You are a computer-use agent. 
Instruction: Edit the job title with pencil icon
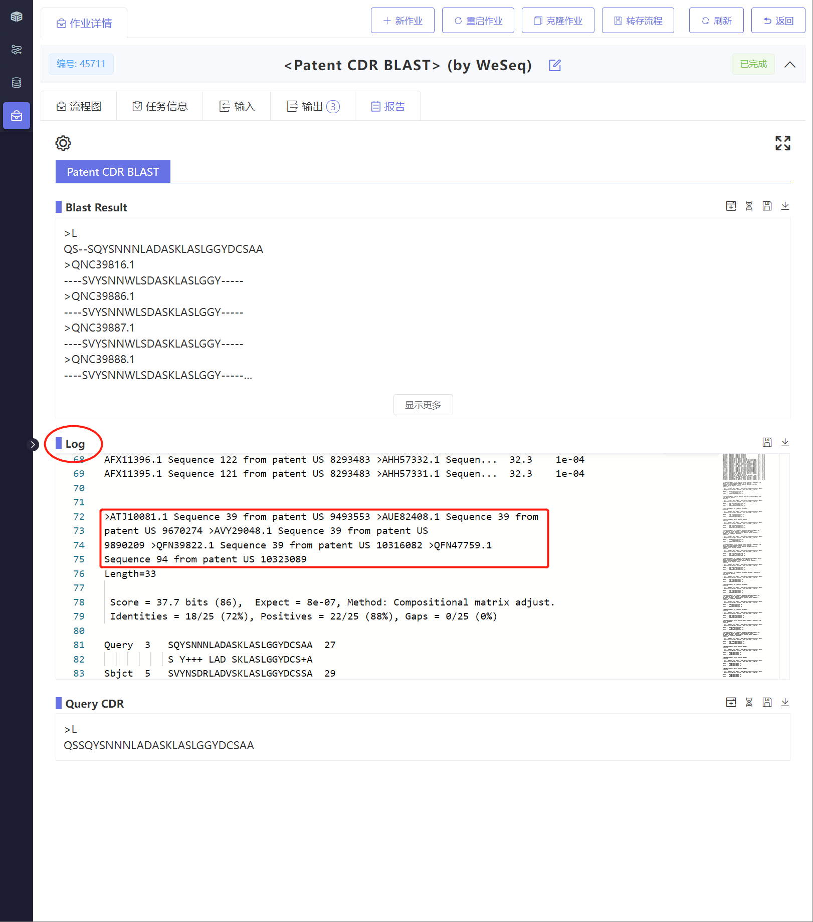[x=555, y=65]
